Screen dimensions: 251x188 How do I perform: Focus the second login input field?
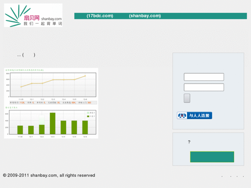pyautogui.click(x=204, y=87)
